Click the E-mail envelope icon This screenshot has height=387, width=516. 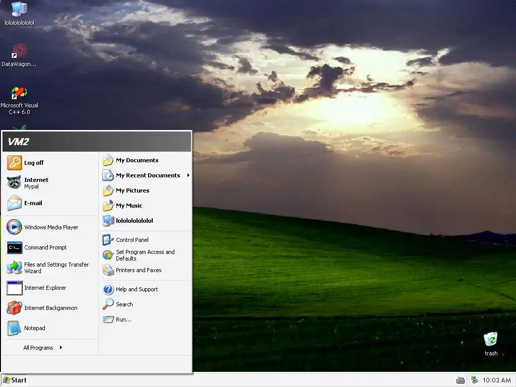pyautogui.click(x=15, y=203)
